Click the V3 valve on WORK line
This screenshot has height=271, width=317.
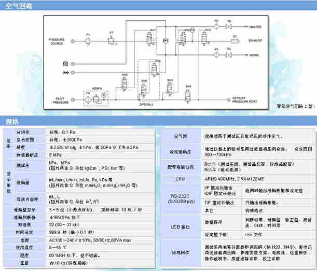point(229,54)
